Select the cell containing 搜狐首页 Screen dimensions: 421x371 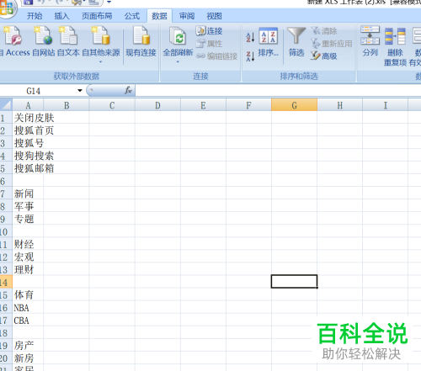28,130
